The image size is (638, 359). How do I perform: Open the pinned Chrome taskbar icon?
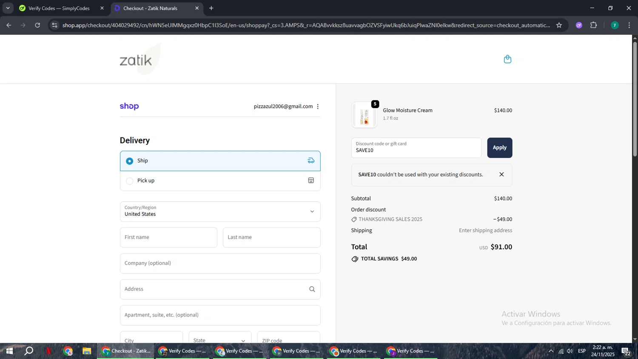pyautogui.click(x=68, y=351)
